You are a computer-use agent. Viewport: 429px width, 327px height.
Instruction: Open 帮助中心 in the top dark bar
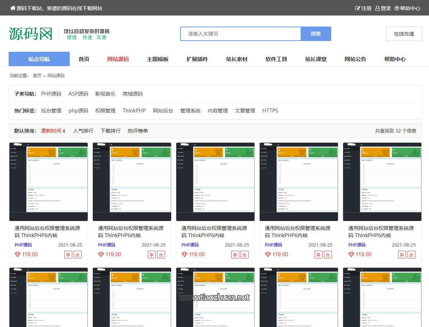tap(407, 8)
